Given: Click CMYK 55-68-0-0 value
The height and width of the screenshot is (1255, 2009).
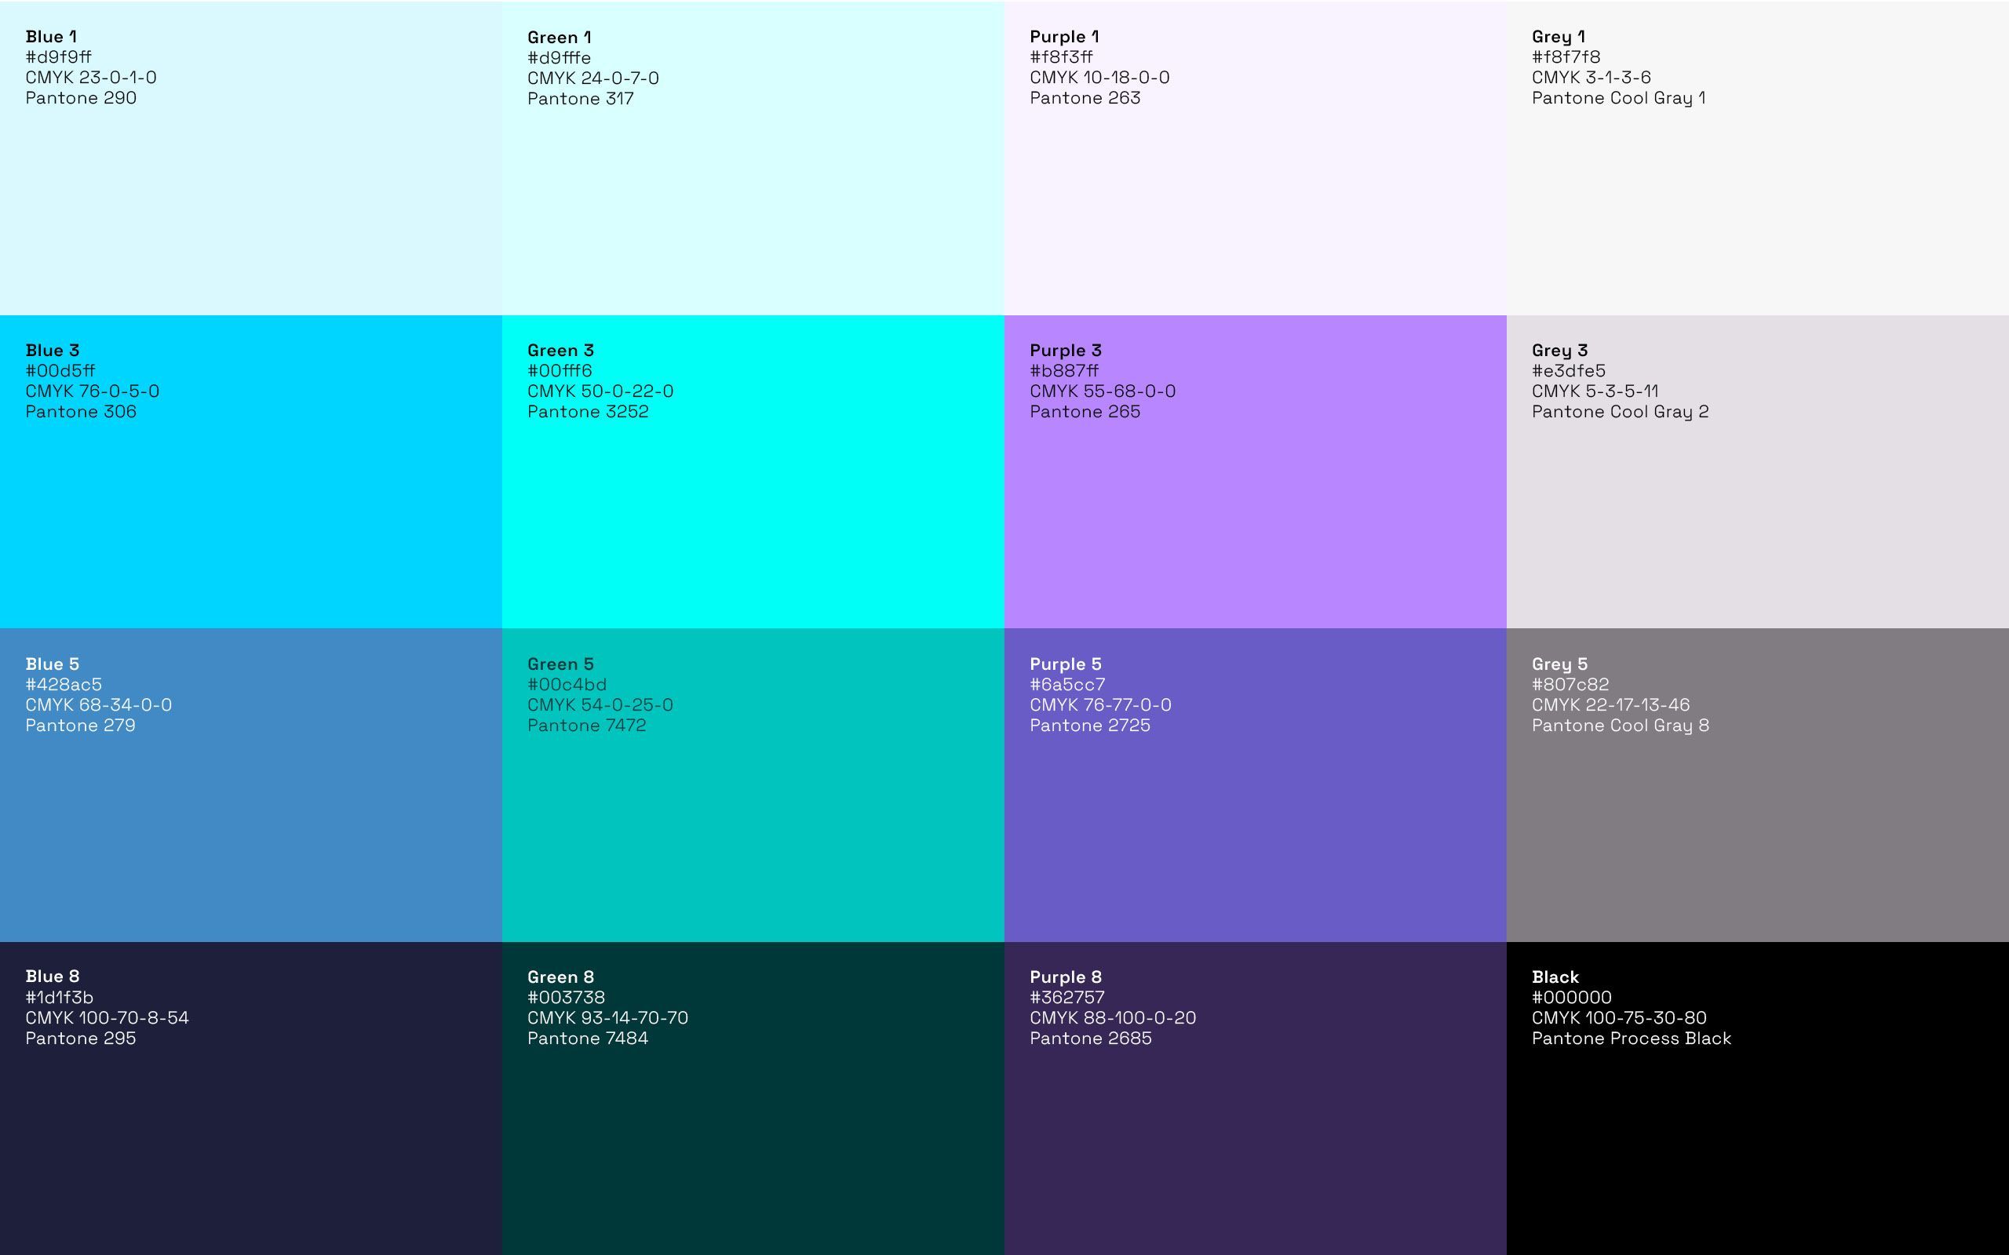Looking at the screenshot, I should click(1103, 391).
